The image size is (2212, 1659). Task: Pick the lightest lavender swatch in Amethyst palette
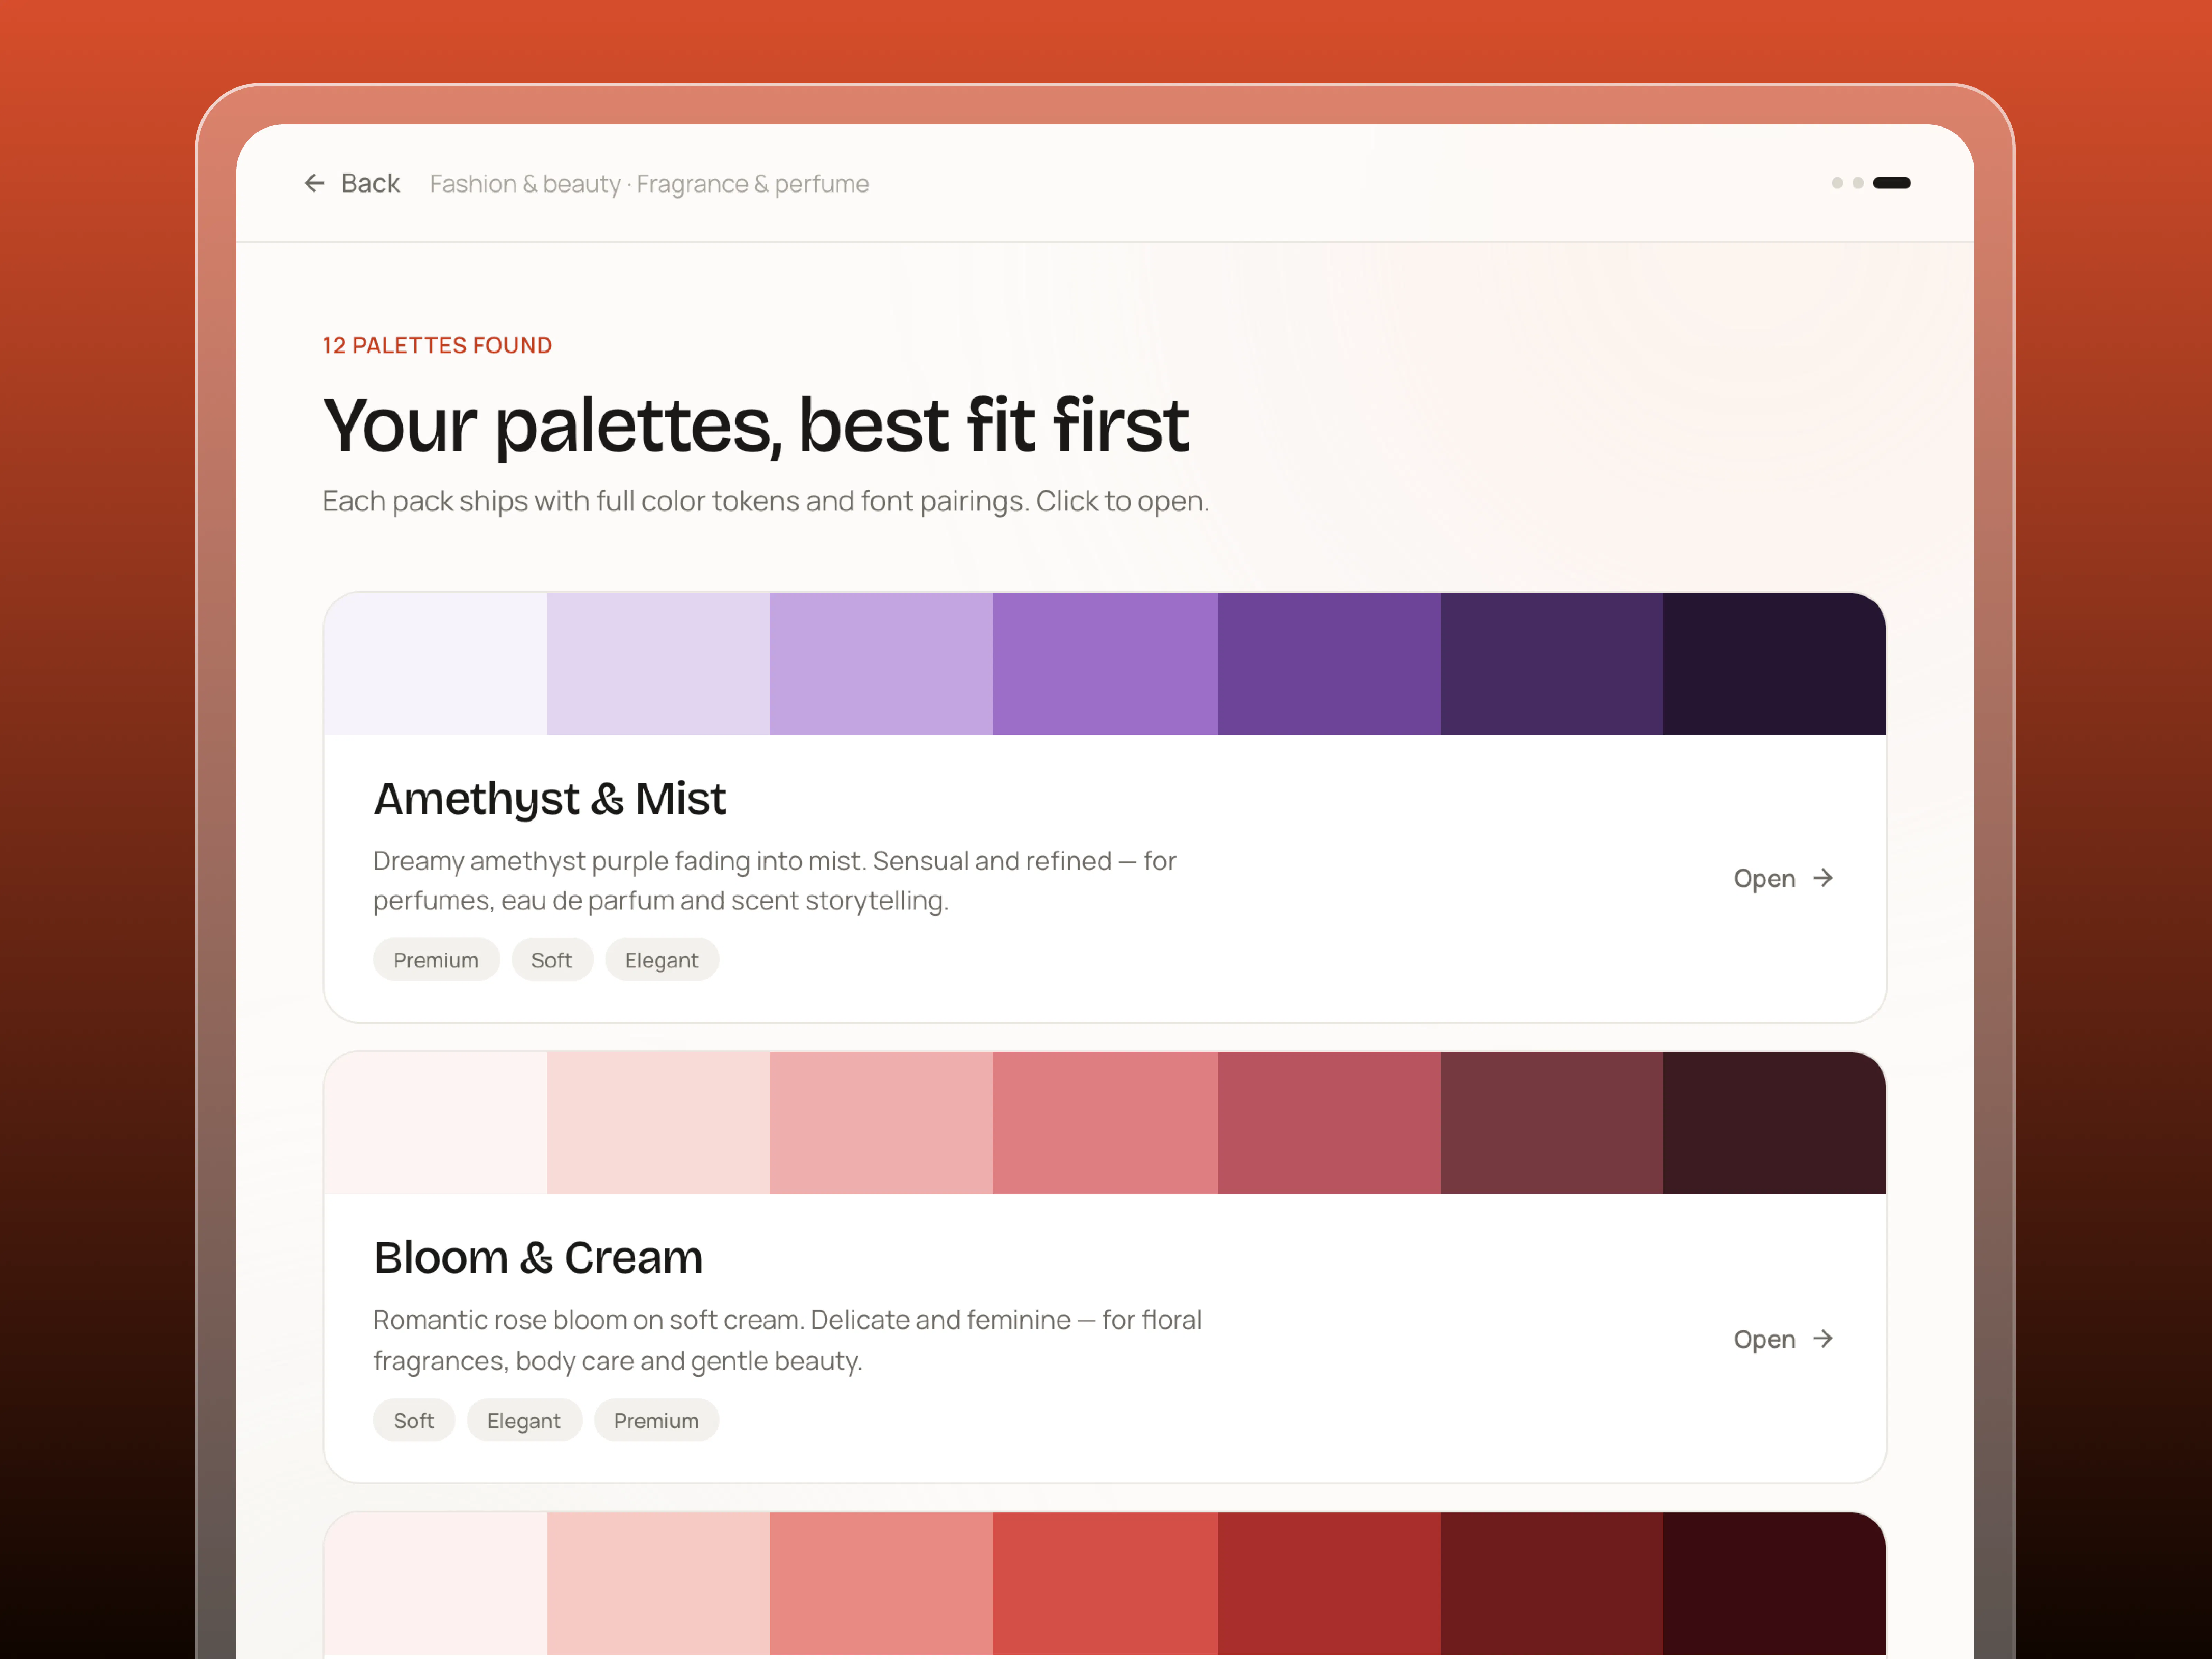coord(435,664)
